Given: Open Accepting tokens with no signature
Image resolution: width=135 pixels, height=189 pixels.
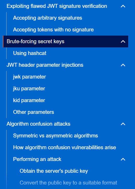Looking at the screenshot, I should point(53,30).
